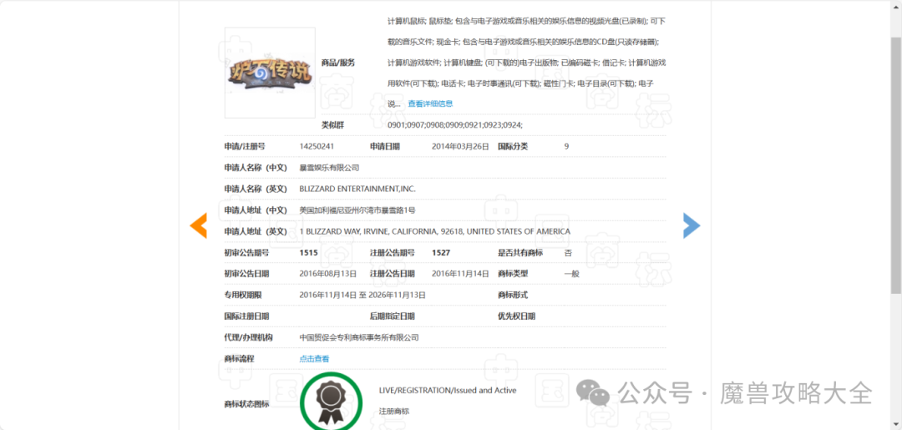Select agency 中国贸促会专利商标事务所有限公司
Image resolution: width=902 pixels, height=430 pixels.
(x=359, y=337)
